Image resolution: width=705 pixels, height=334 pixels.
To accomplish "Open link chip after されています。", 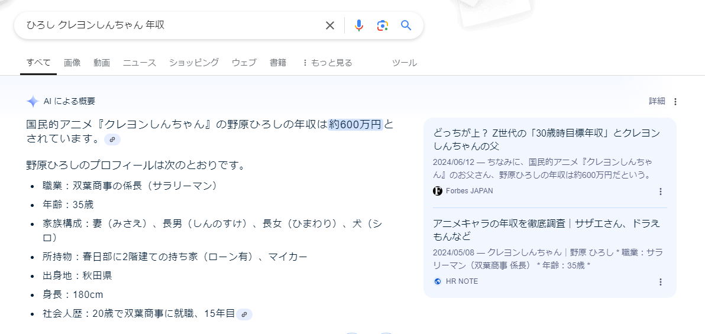I will 112,140.
